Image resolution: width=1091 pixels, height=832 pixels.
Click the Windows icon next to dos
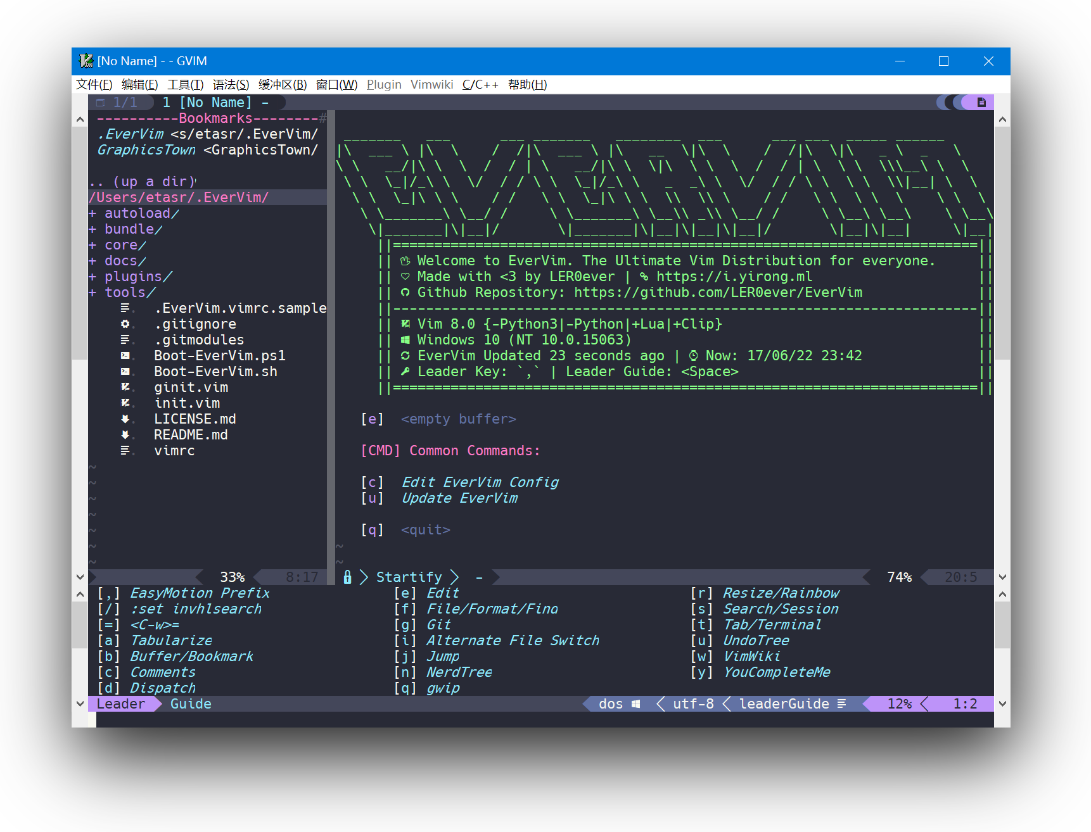point(635,704)
